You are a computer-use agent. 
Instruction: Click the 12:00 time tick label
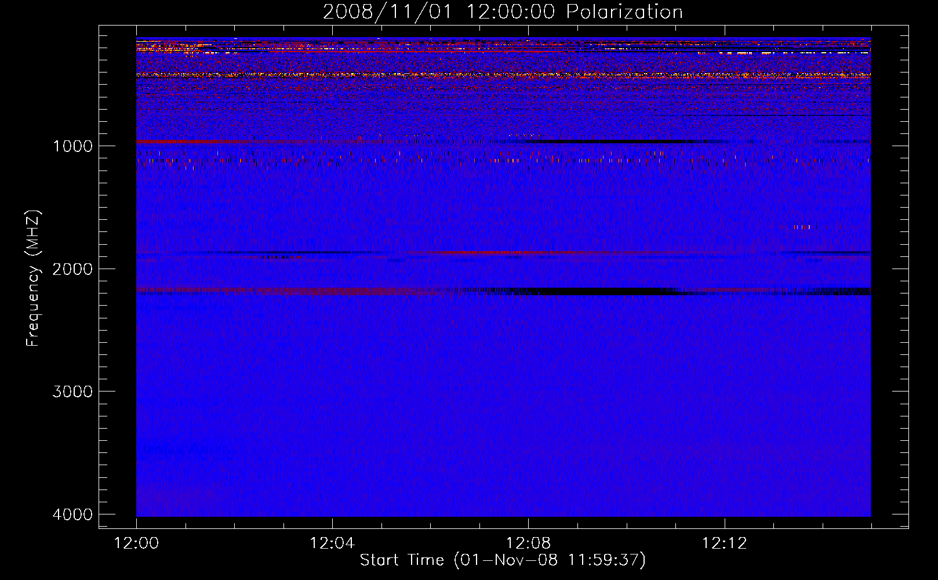(x=136, y=543)
